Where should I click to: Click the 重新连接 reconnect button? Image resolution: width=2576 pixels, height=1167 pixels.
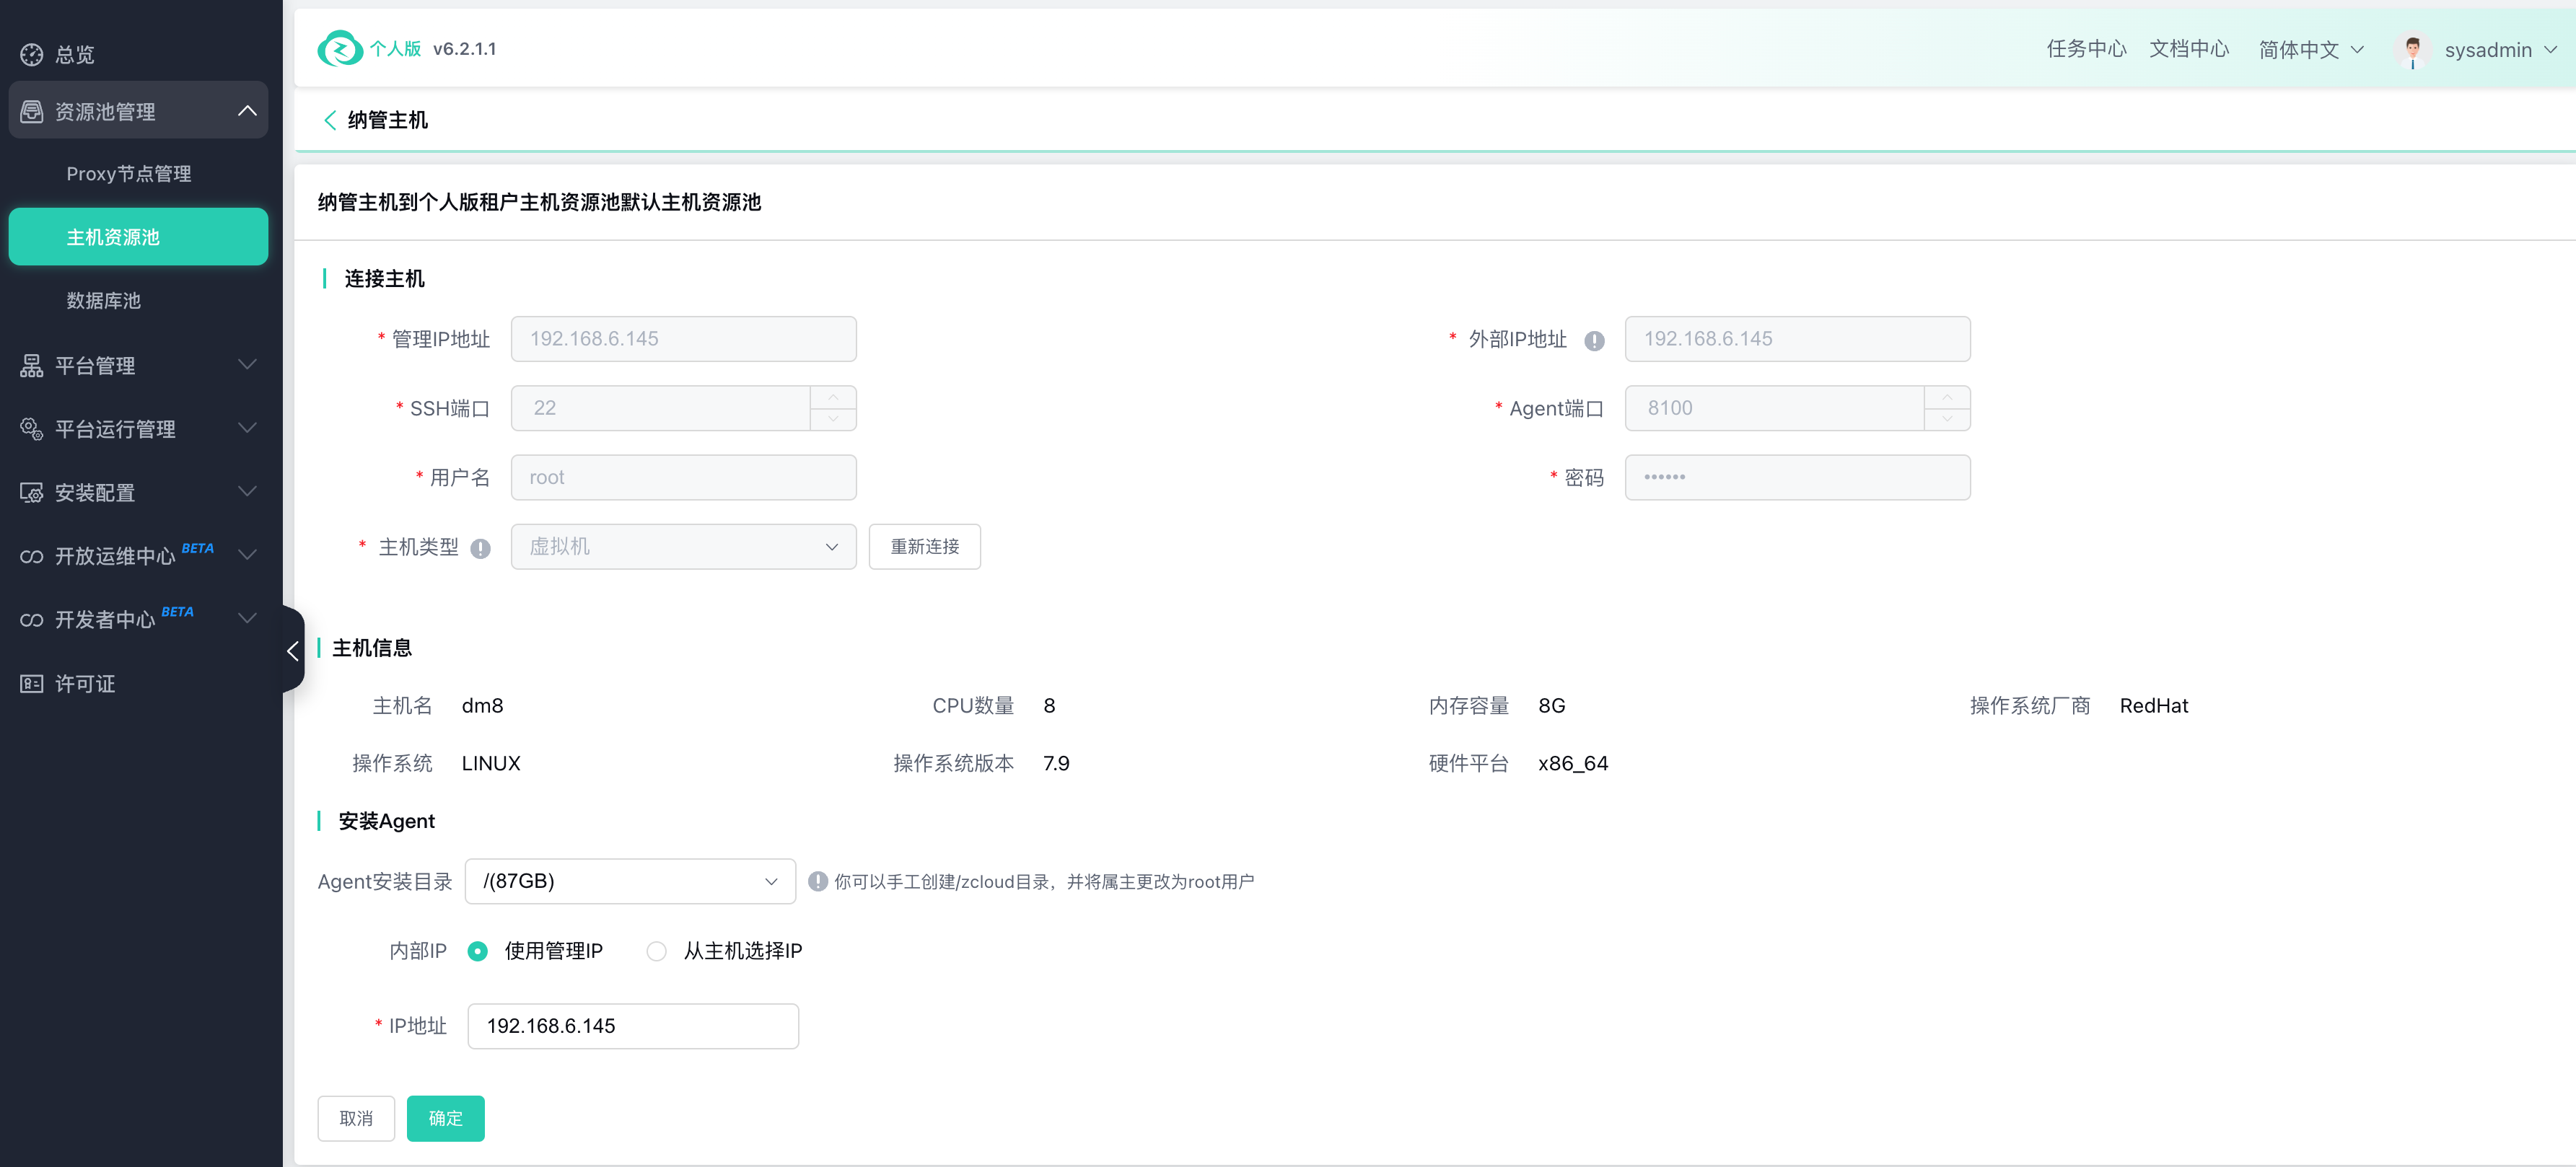click(x=924, y=547)
